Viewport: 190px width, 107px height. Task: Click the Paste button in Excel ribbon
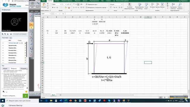coord(44,6)
